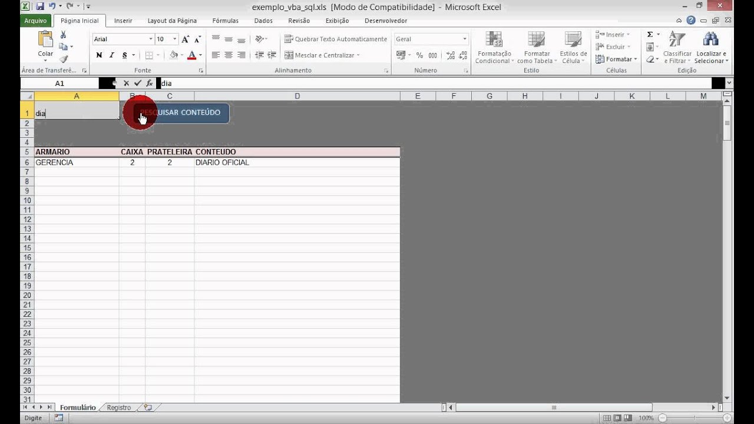Click the Excel Help question mark icon
The width and height of the screenshot is (754, 424).
click(691, 20)
